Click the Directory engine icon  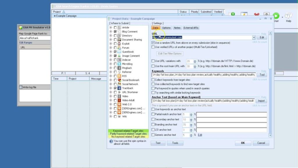119,36
